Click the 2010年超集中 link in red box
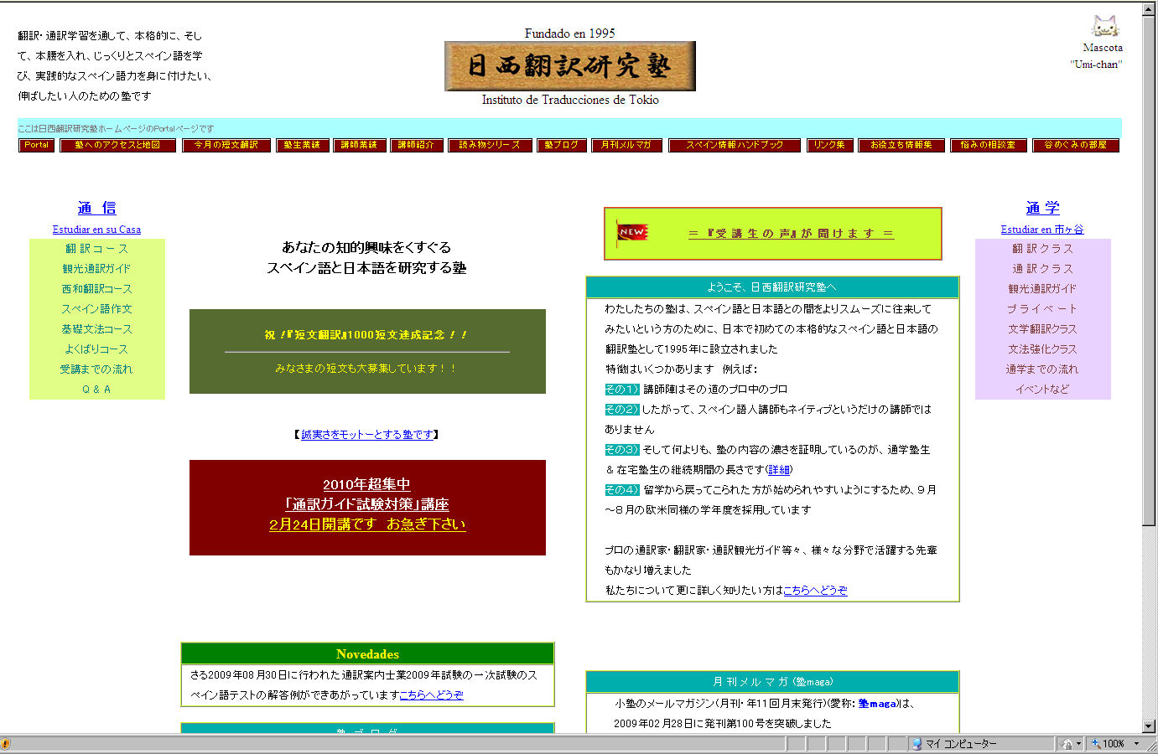1158x754 pixels. 367,484
